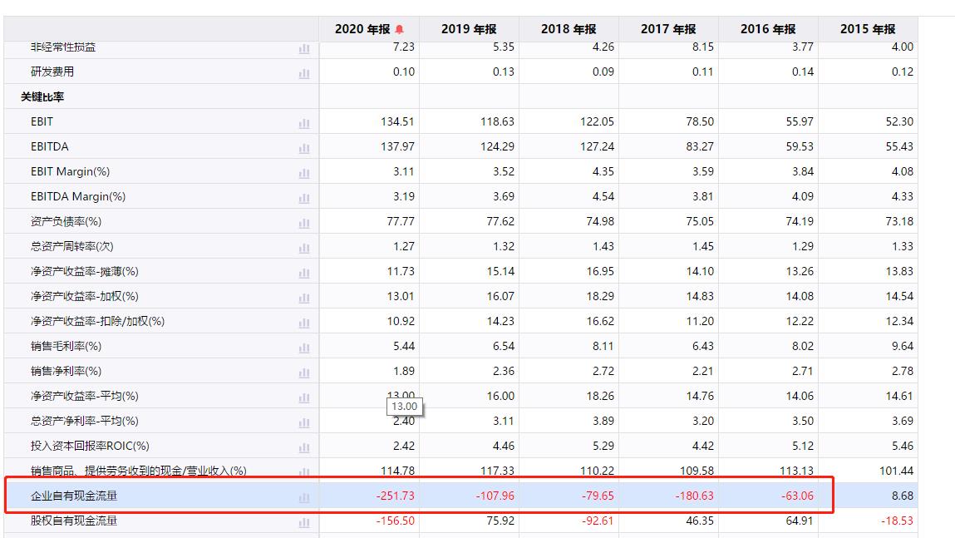This screenshot has width=955, height=538.
Task: Open the chart icon for EBITDA row
Action: coord(303,148)
